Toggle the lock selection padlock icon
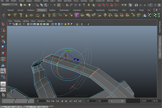The width and height of the screenshot is (162, 108). pos(89,5)
